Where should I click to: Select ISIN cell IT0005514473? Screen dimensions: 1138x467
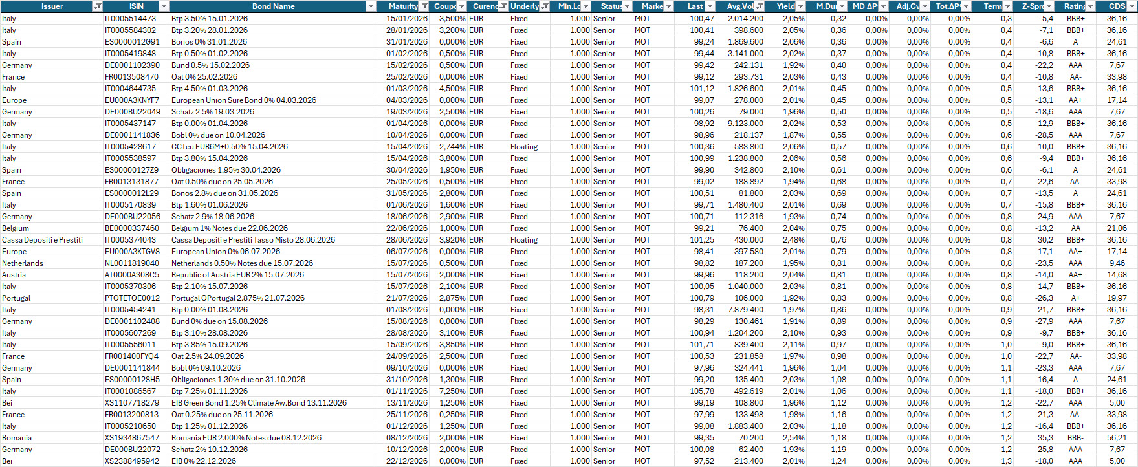(130, 19)
